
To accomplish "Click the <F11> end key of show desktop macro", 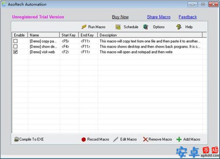I will 85,46.
